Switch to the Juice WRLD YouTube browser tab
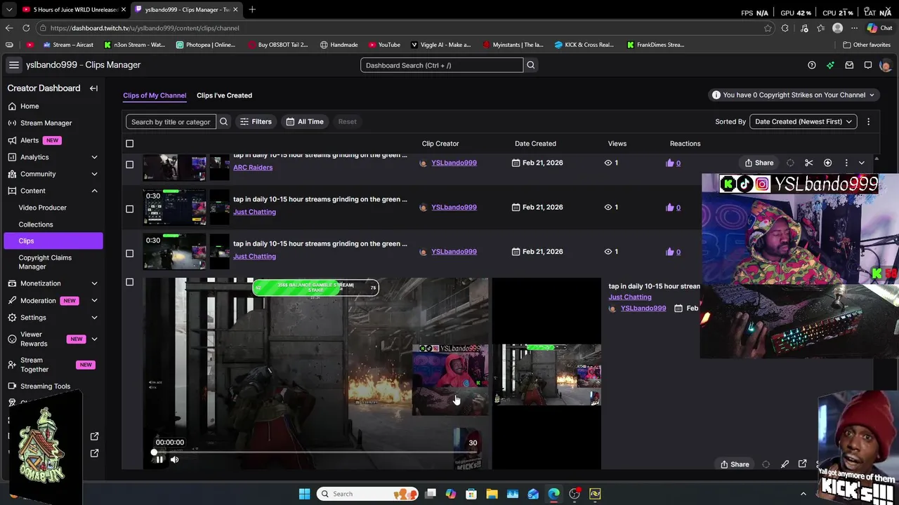This screenshot has height=505, width=899. coord(73,9)
